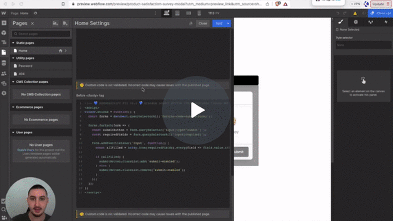Screen dimensions: 393x221
Task: Click the Webflow logo icon
Action: point(4,13)
